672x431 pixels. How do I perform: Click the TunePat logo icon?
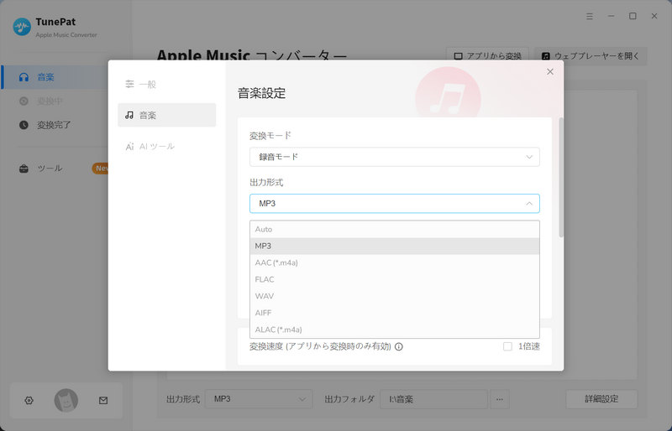coord(22,27)
